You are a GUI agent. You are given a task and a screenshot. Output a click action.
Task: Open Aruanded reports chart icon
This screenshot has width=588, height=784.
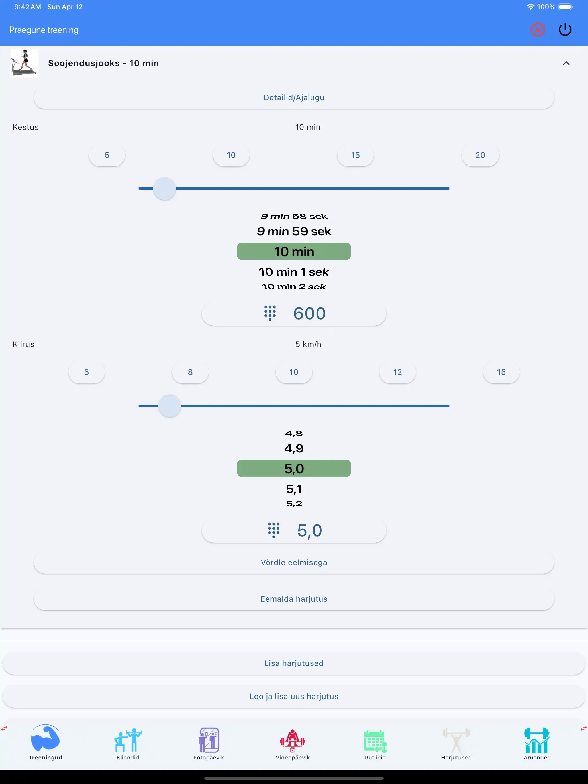pyautogui.click(x=537, y=741)
